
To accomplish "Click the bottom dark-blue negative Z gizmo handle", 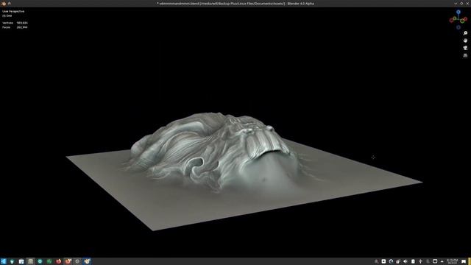I will coord(458,27).
